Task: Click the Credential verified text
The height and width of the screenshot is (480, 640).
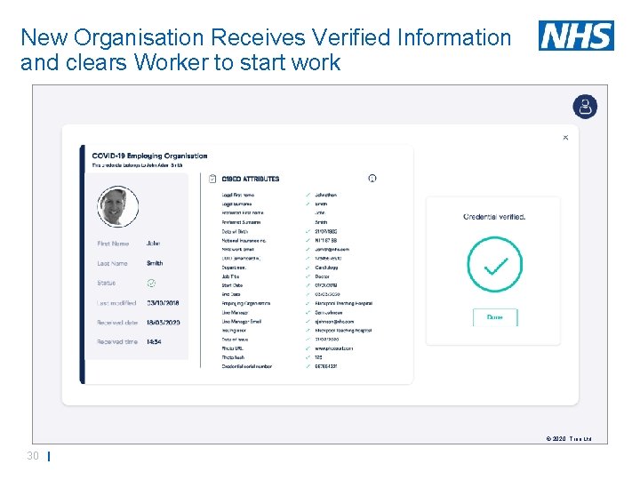Action: click(x=494, y=217)
